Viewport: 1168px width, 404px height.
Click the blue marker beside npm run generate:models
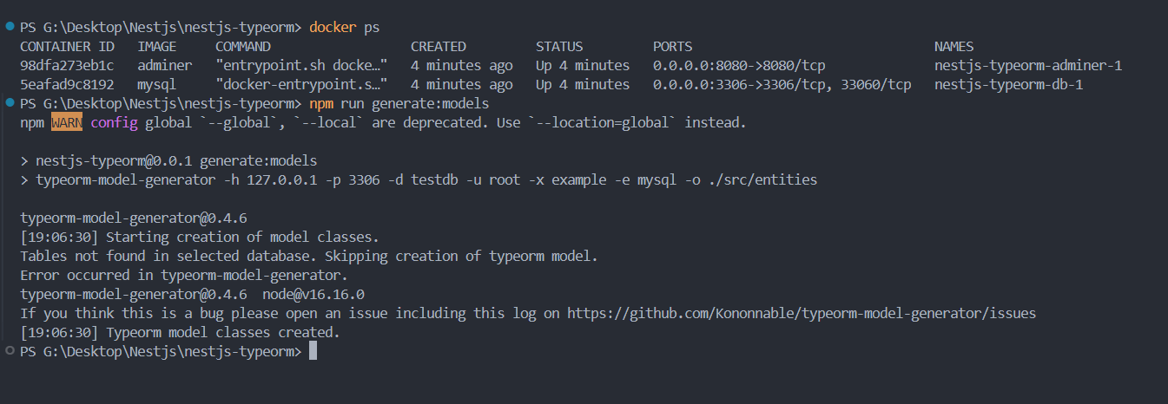[x=10, y=103]
